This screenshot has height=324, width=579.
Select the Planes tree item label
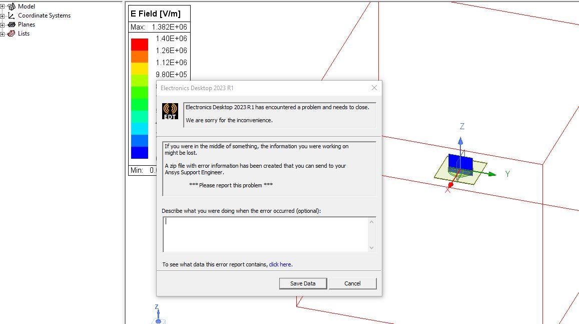(27, 25)
